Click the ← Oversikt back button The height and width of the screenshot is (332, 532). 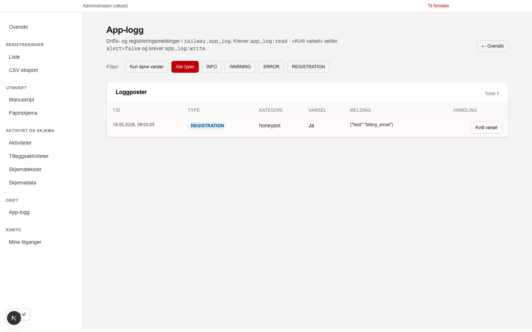(x=492, y=46)
